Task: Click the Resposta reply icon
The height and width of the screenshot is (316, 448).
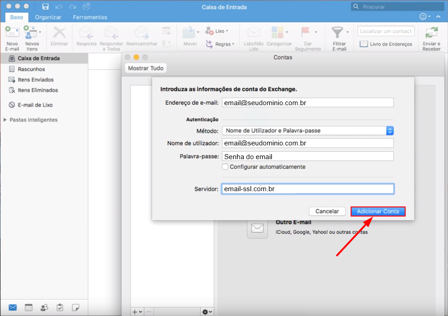Action: [86, 32]
